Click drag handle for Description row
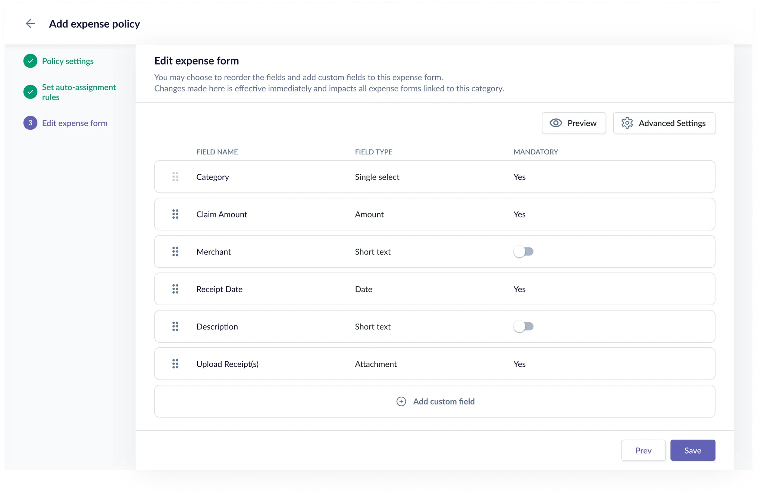 [175, 326]
